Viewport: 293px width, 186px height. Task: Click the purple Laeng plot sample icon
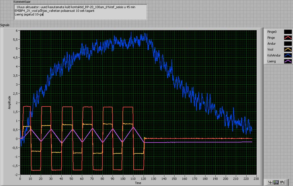[x=288, y=61]
